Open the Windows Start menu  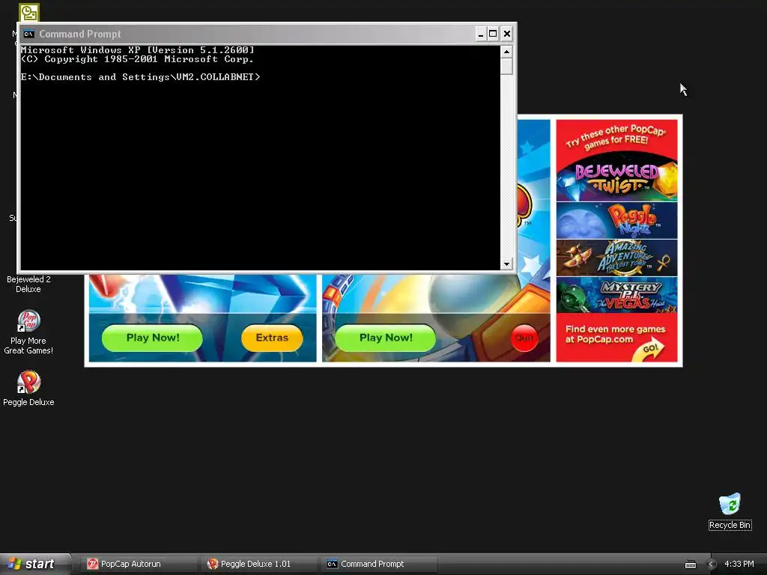pos(35,564)
